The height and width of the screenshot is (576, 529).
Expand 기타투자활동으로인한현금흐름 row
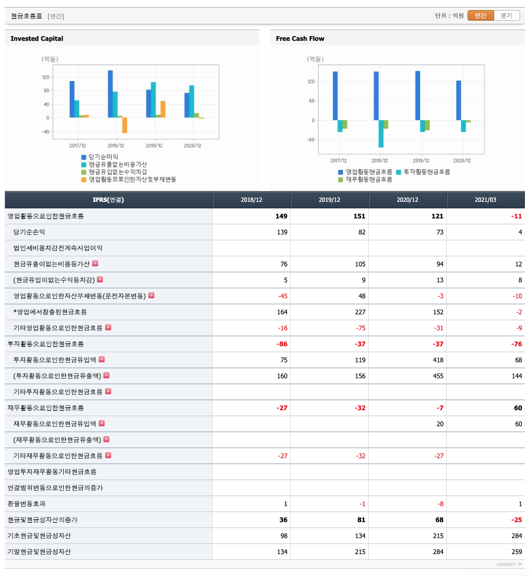[108, 391]
